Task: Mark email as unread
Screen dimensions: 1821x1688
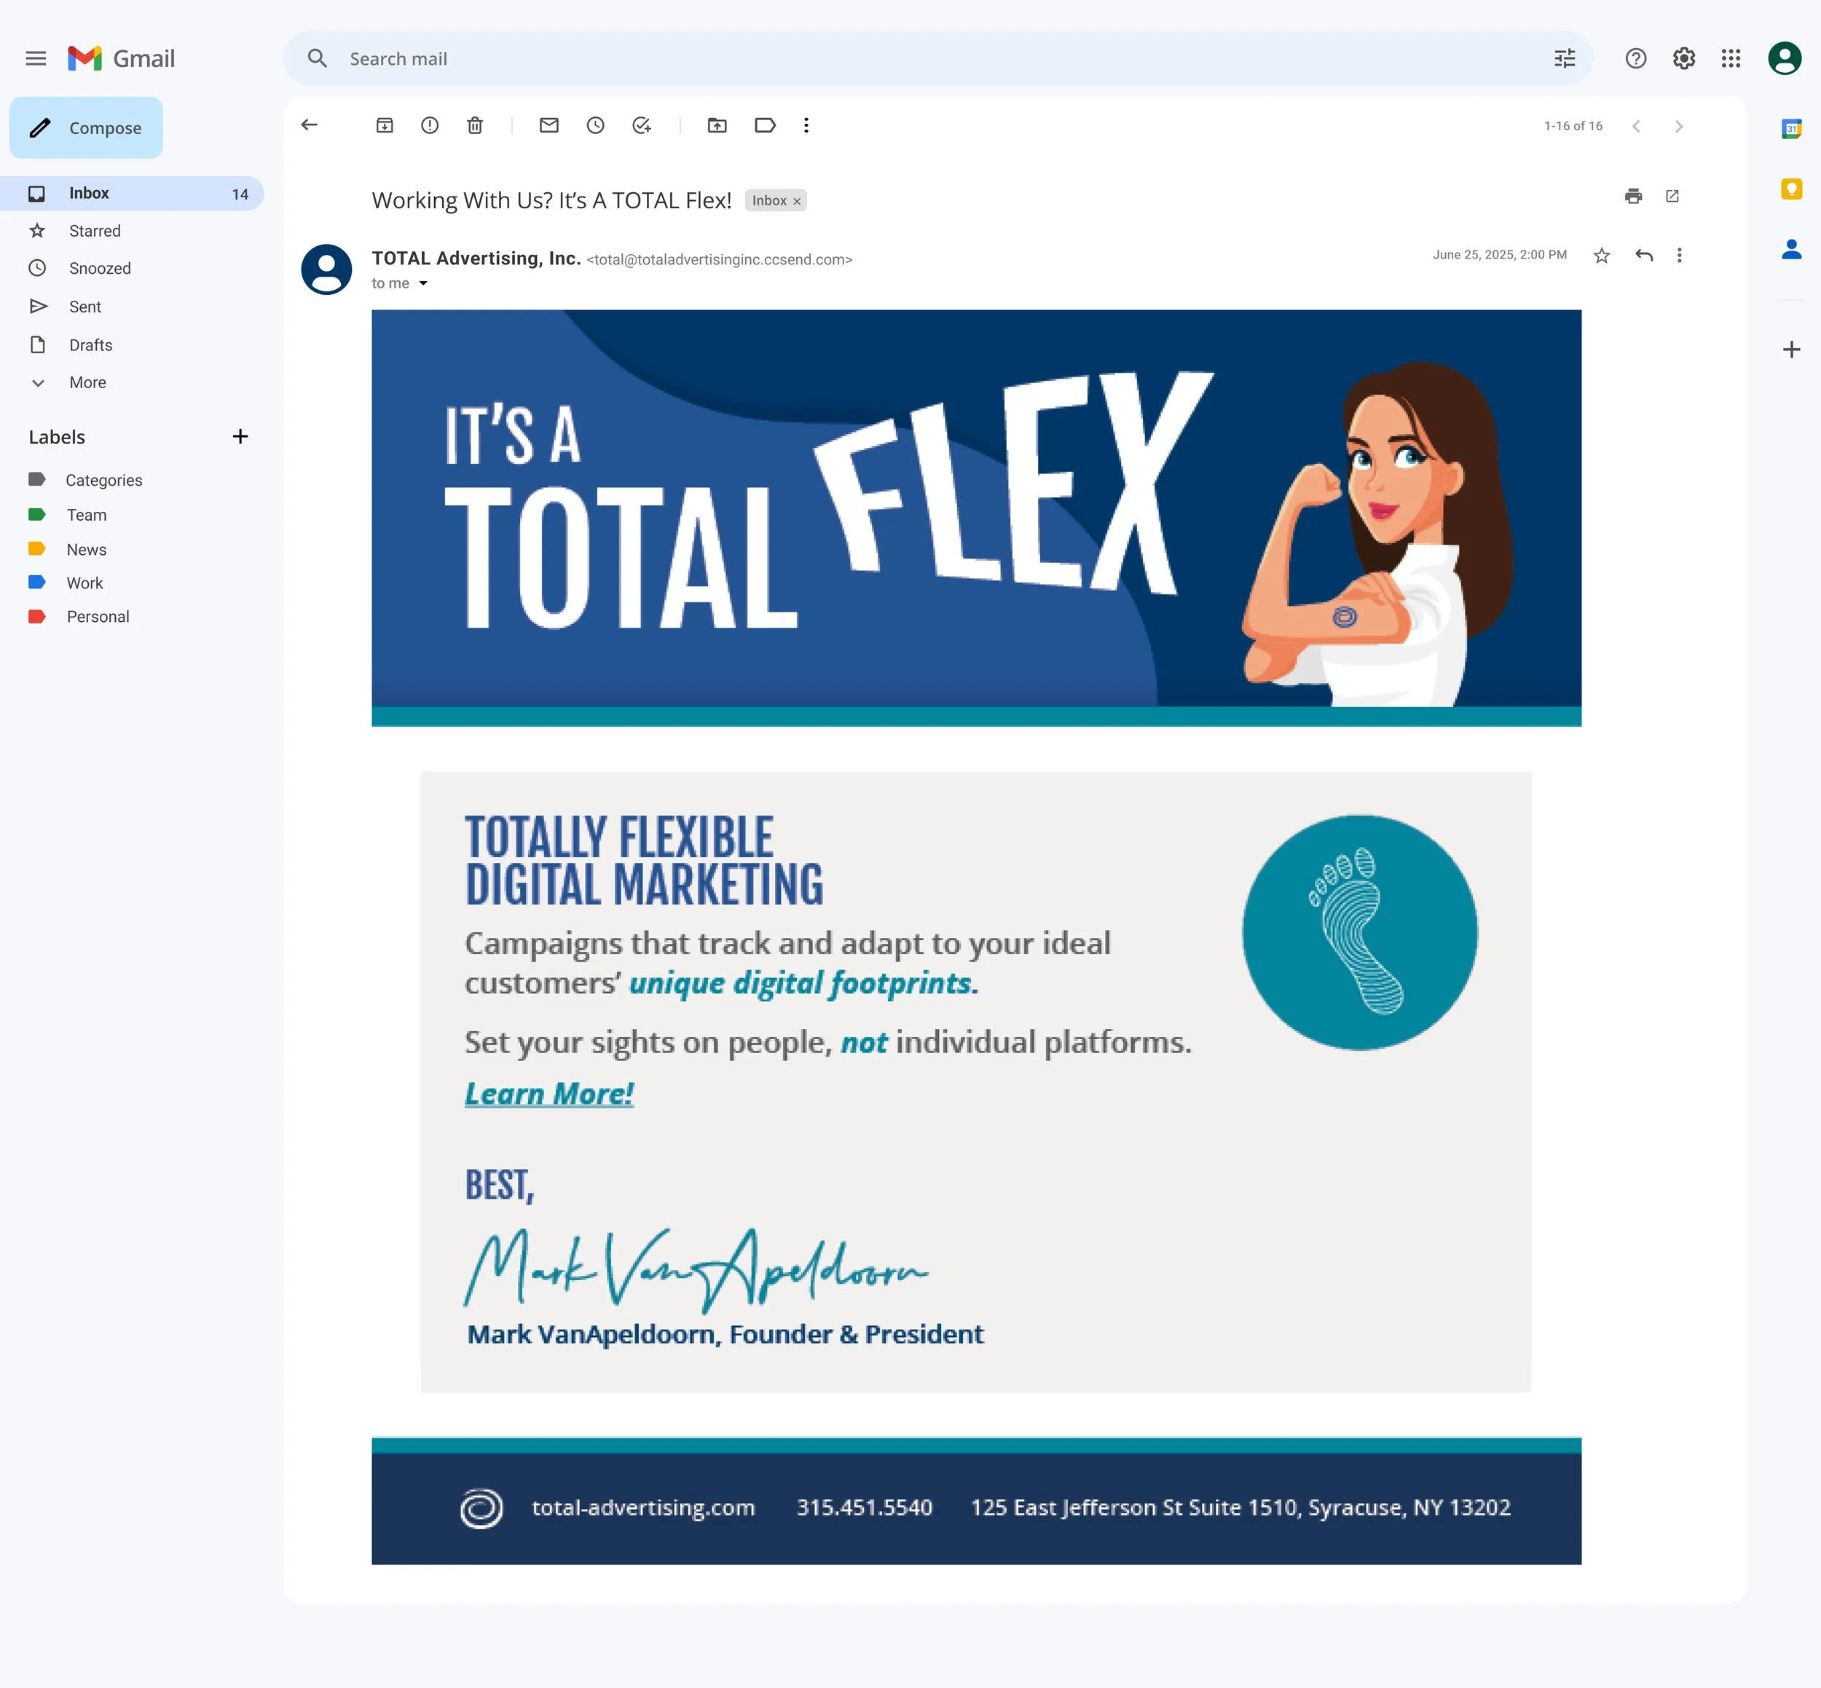Action: 548,125
